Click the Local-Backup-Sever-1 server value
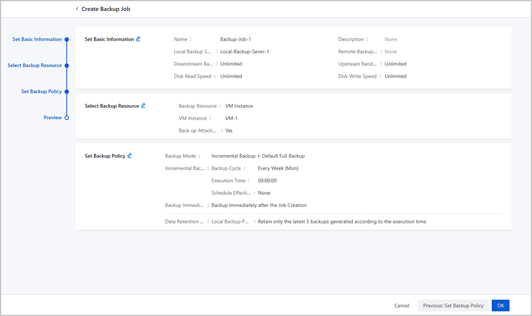The height and width of the screenshot is (316, 532). (244, 52)
